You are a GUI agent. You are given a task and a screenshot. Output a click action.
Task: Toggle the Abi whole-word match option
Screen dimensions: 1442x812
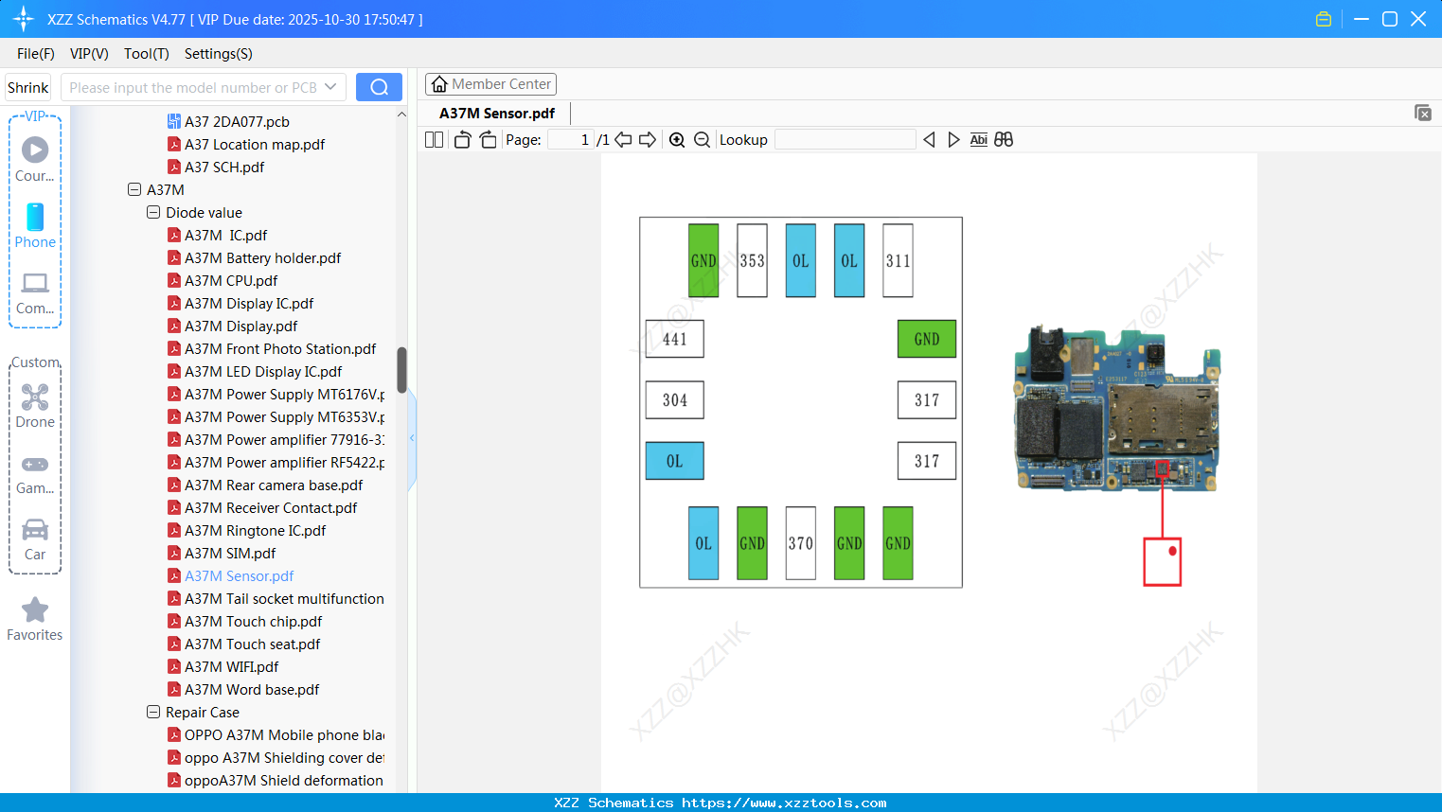[x=979, y=140]
